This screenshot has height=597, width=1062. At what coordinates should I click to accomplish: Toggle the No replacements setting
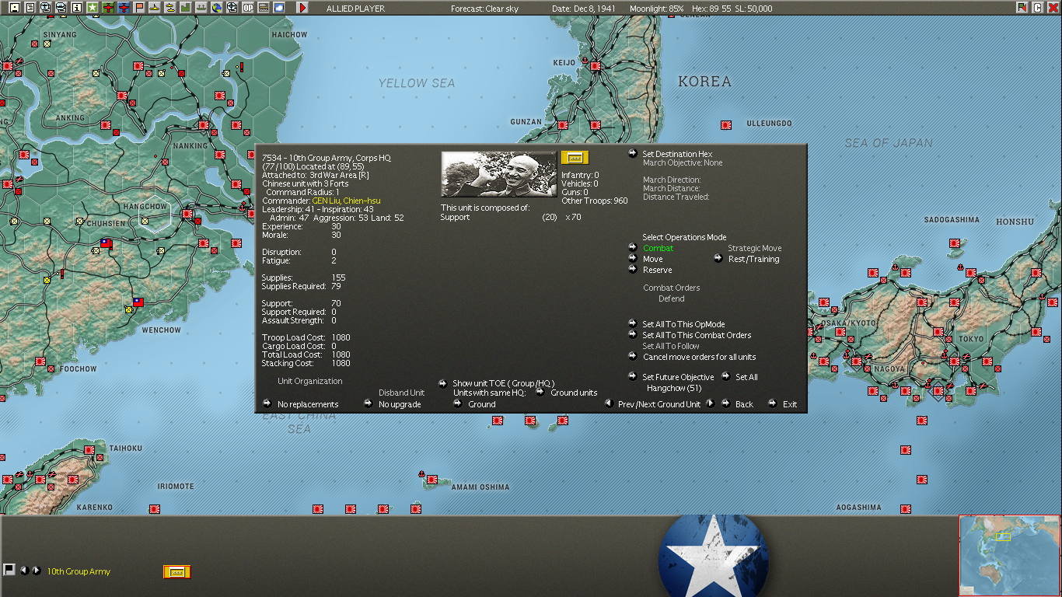[308, 404]
